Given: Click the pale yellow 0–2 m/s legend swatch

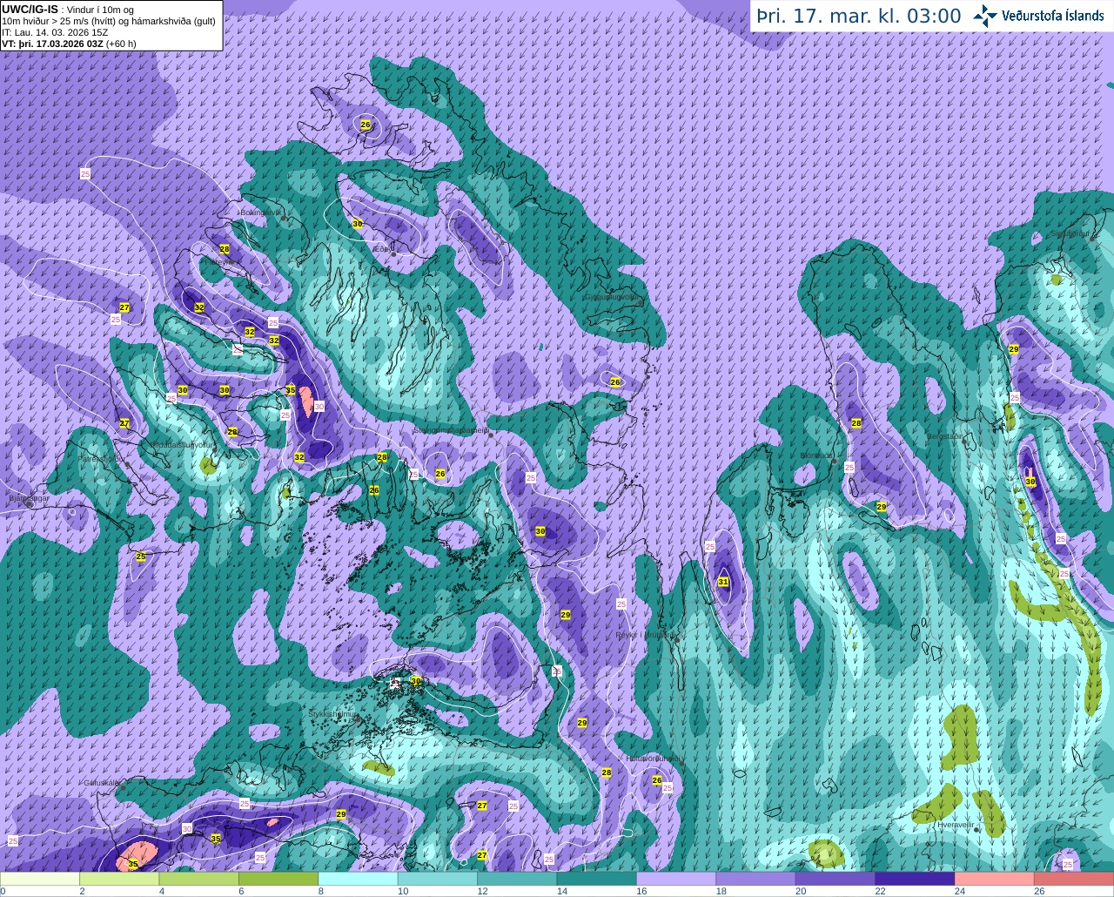Looking at the screenshot, I should tap(40, 879).
